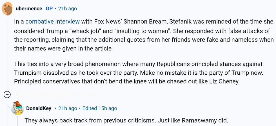This screenshot has width=276, height=126.
Task: Click DonaldKey's avatar icon
Action: click(17, 108)
